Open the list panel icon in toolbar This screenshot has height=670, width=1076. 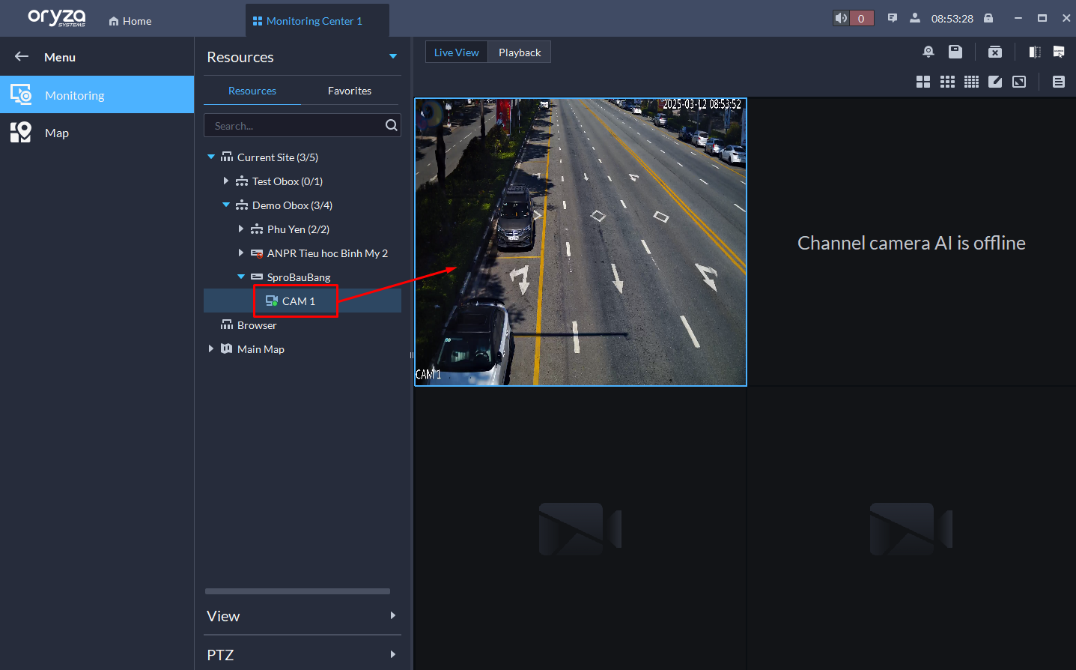point(1059,82)
